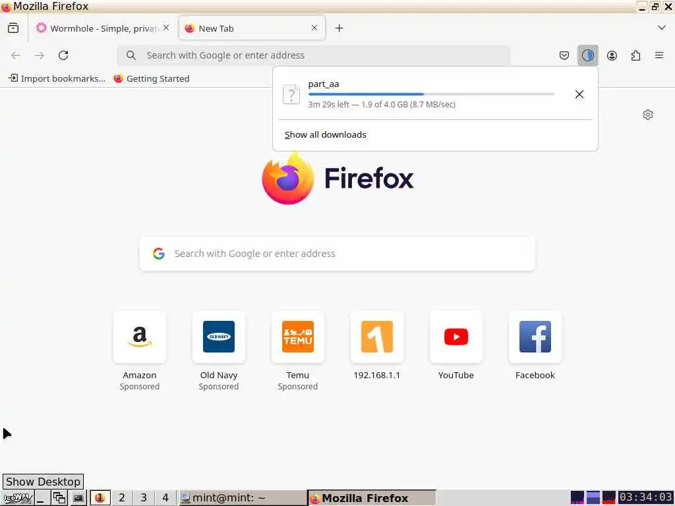Click the search magnifier in address bar
675x506 pixels.
(131, 55)
